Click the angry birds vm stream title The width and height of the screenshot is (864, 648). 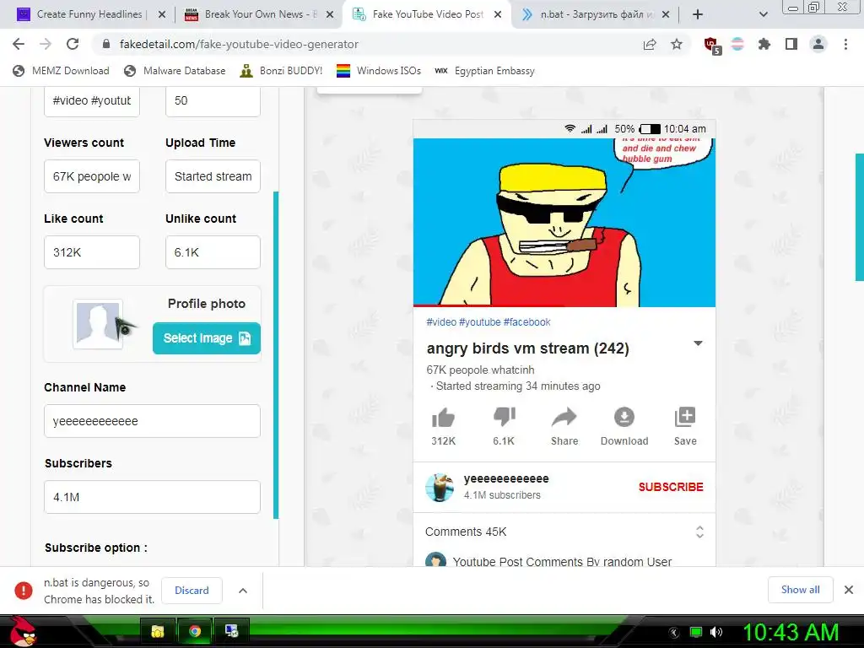coord(528,348)
